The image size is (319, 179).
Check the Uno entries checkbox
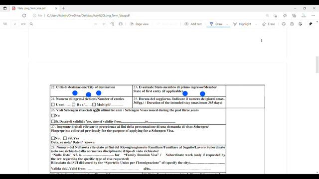53,104
